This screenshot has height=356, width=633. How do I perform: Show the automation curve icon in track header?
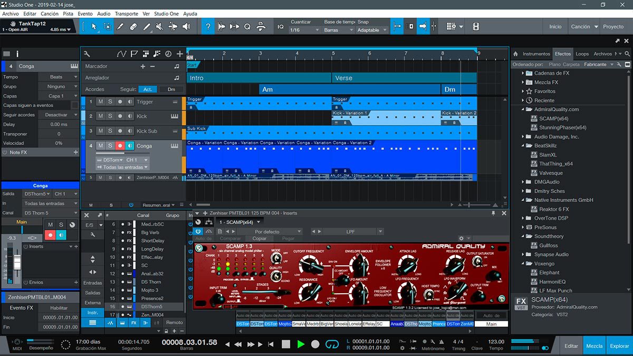122,54
